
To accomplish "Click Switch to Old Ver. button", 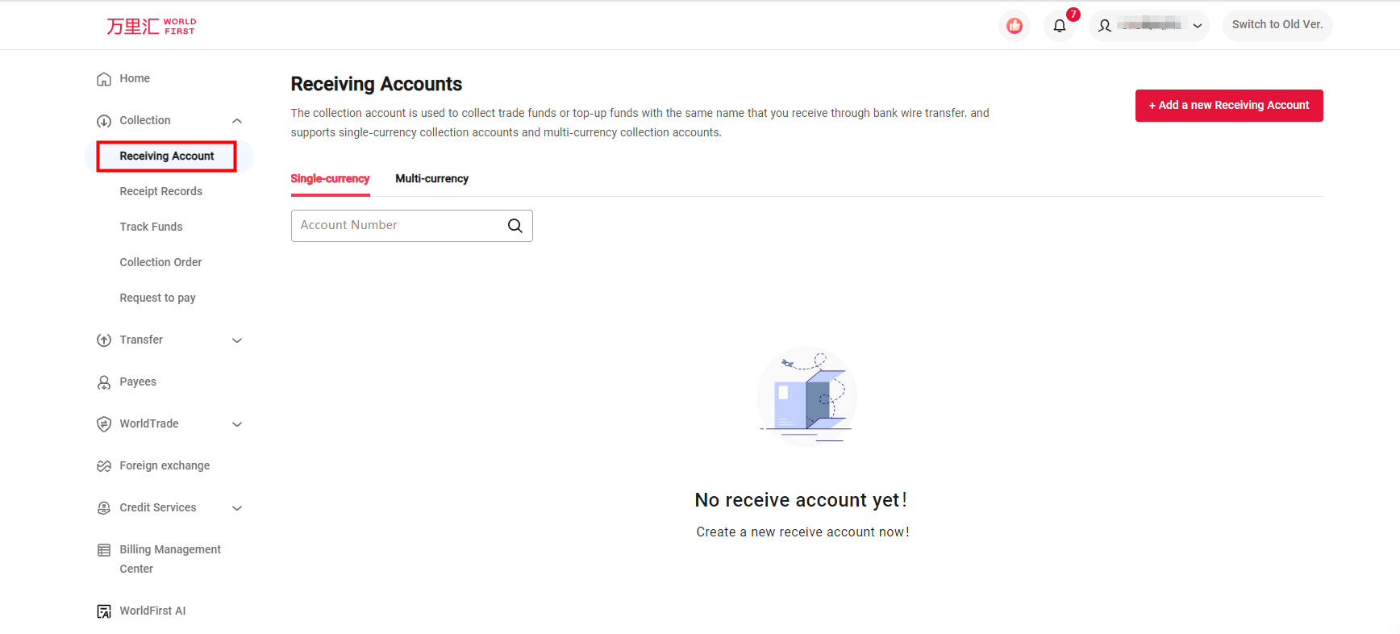I will [1277, 25].
